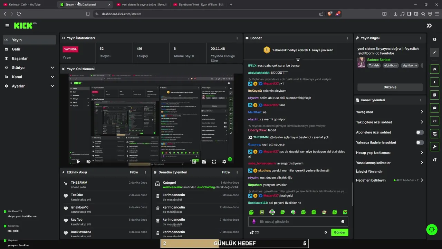Open Denetim Eylemleri three-dot menu

237,172
